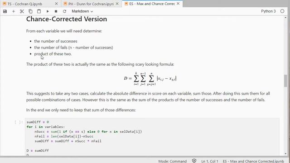Insert a new cell with the plus icon
The height and width of the screenshot is (163, 290).
[14, 11]
